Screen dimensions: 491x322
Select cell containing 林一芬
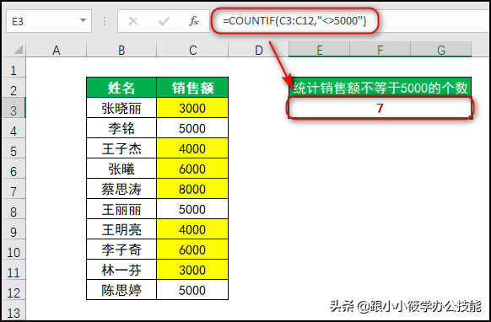click(x=121, y=270)
